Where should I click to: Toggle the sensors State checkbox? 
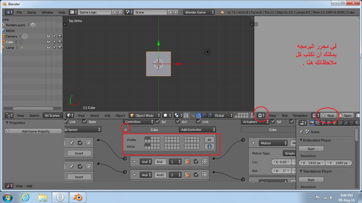point(84,122)
